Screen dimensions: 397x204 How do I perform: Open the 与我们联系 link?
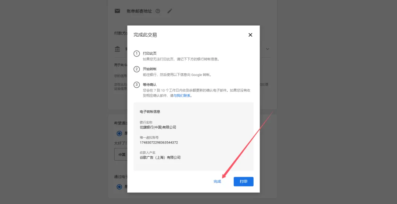tap(182, 96)
